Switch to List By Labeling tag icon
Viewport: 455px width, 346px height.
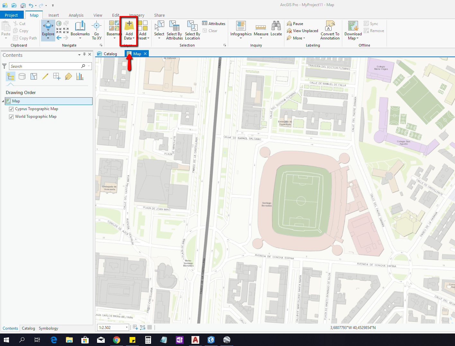(x=68, y=76)
